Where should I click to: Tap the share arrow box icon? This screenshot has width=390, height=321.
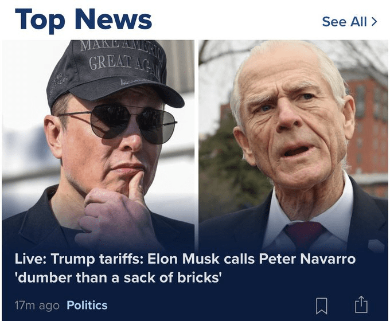pyautogui.click(x=361, y=304)
